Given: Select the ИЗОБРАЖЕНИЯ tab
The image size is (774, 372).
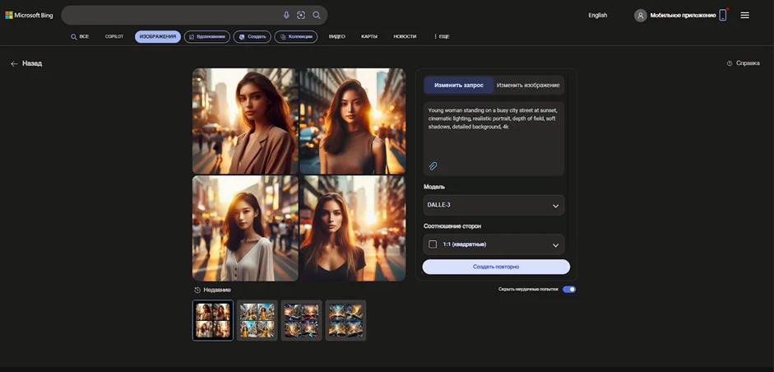Looking at the screenshot, I should pyautogui.click(x=157, y=36).
